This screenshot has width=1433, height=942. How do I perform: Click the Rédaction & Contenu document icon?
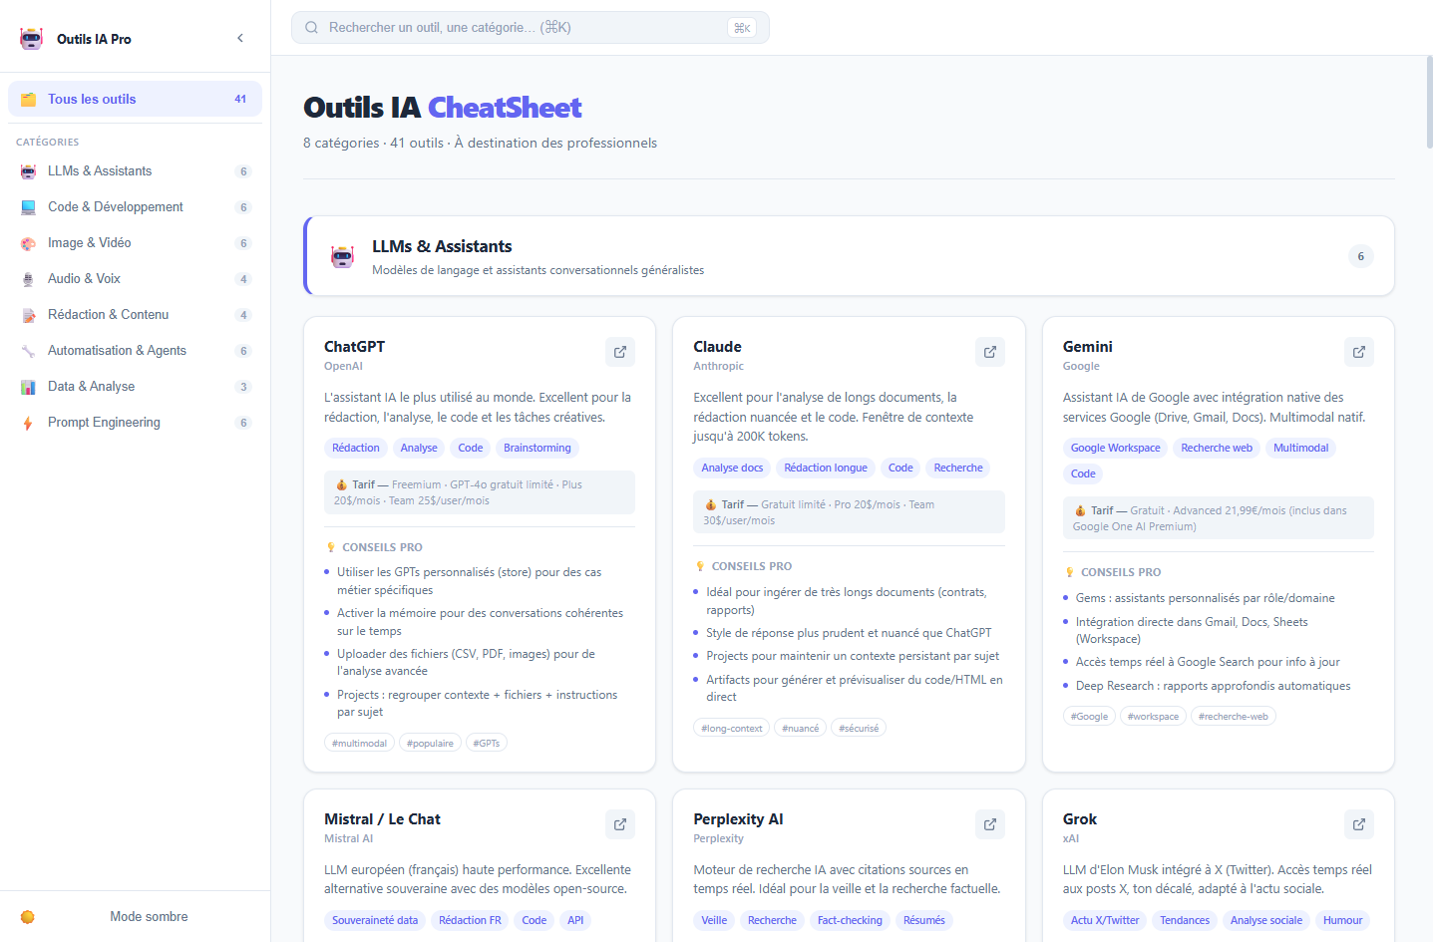(28, 315)
